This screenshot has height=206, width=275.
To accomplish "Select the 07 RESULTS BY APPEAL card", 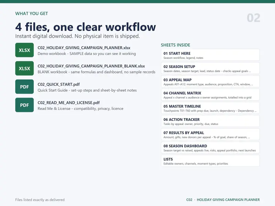I will 210,134.
